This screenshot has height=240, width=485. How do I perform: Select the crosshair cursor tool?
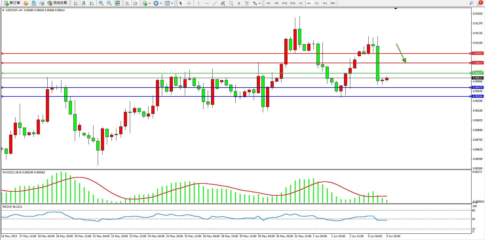pyautogui.click(x=189, y=3)
